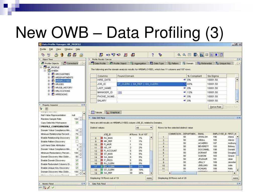Click the zoom in magnifier icon
The height and width of the screenshot is (192, 257).
[179, 55]
